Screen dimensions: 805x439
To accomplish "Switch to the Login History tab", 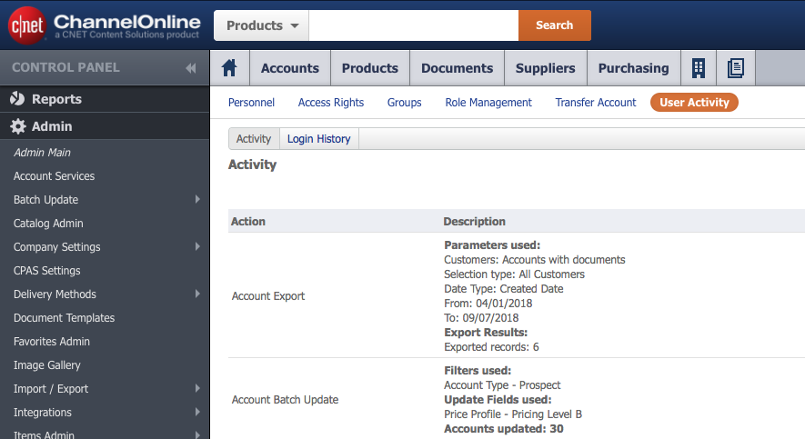I will pos(318,139).
